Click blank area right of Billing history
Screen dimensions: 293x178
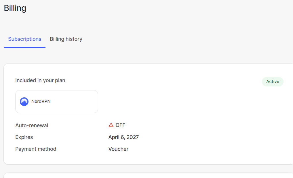pos(187,39)
